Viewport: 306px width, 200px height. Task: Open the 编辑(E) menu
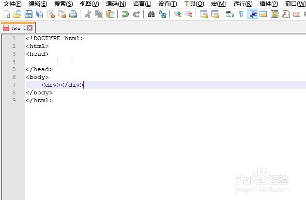tap(38, 4)
